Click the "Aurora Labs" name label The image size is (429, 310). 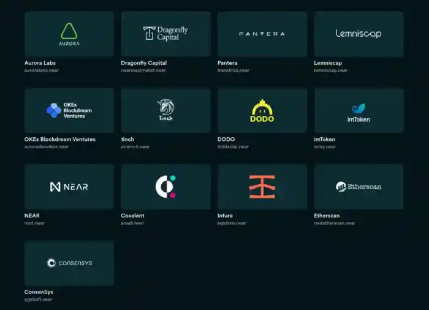(40, 63)
